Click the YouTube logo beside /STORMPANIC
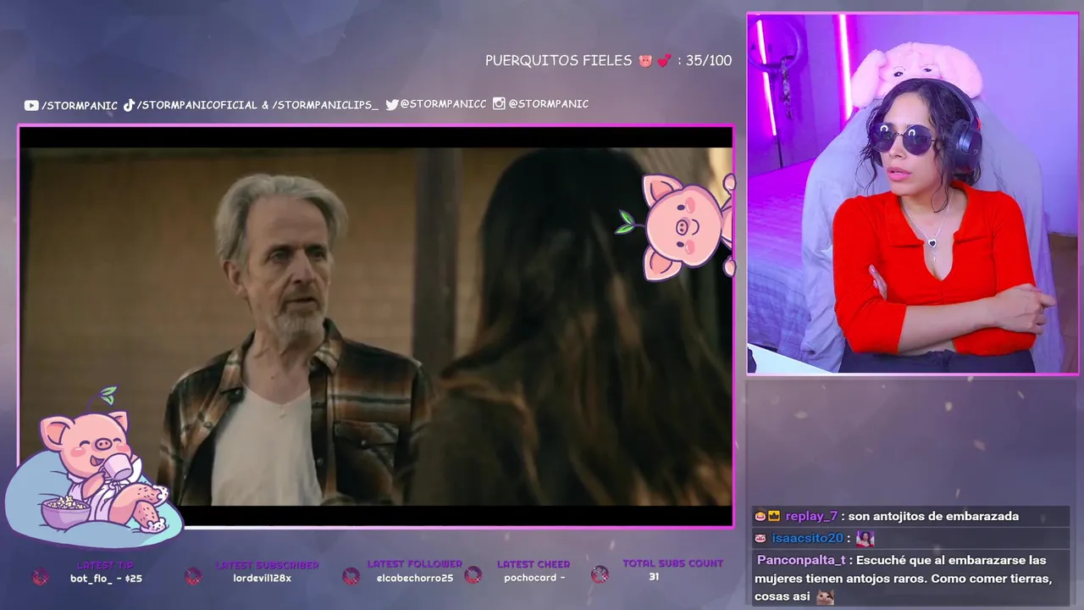This screenshot has width=1084, height=610. 31,105
